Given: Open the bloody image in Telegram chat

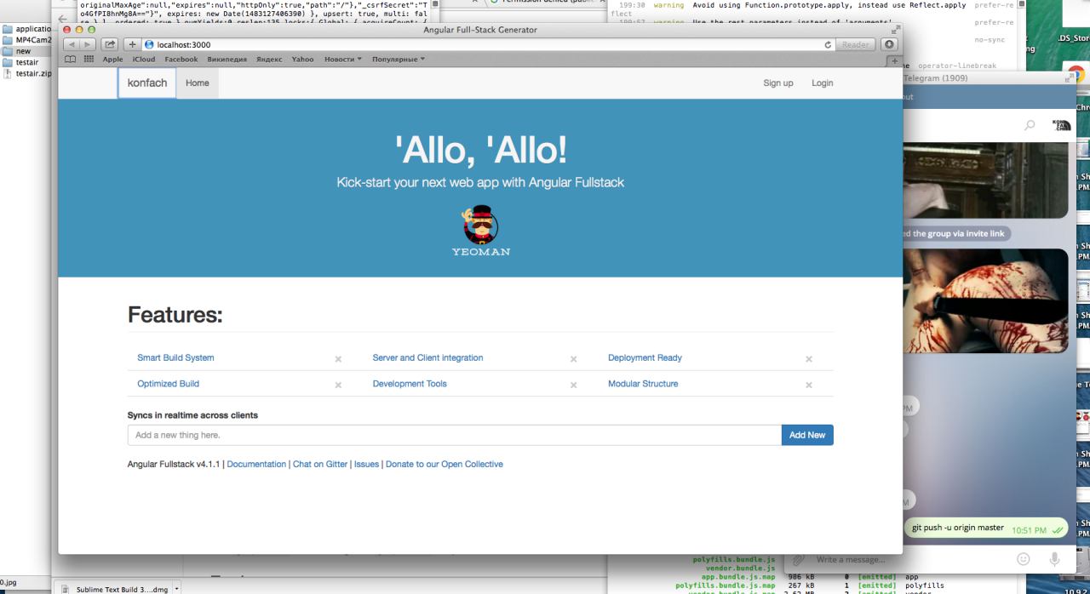Looking at the screenshot, I should pos(985,300).
